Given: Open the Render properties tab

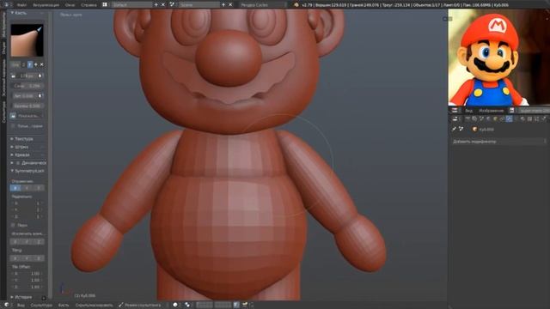Looking at the screenshot, I should click(467, 119).
